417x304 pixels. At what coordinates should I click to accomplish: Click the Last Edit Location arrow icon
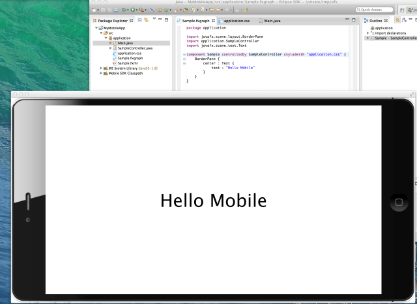211,10
